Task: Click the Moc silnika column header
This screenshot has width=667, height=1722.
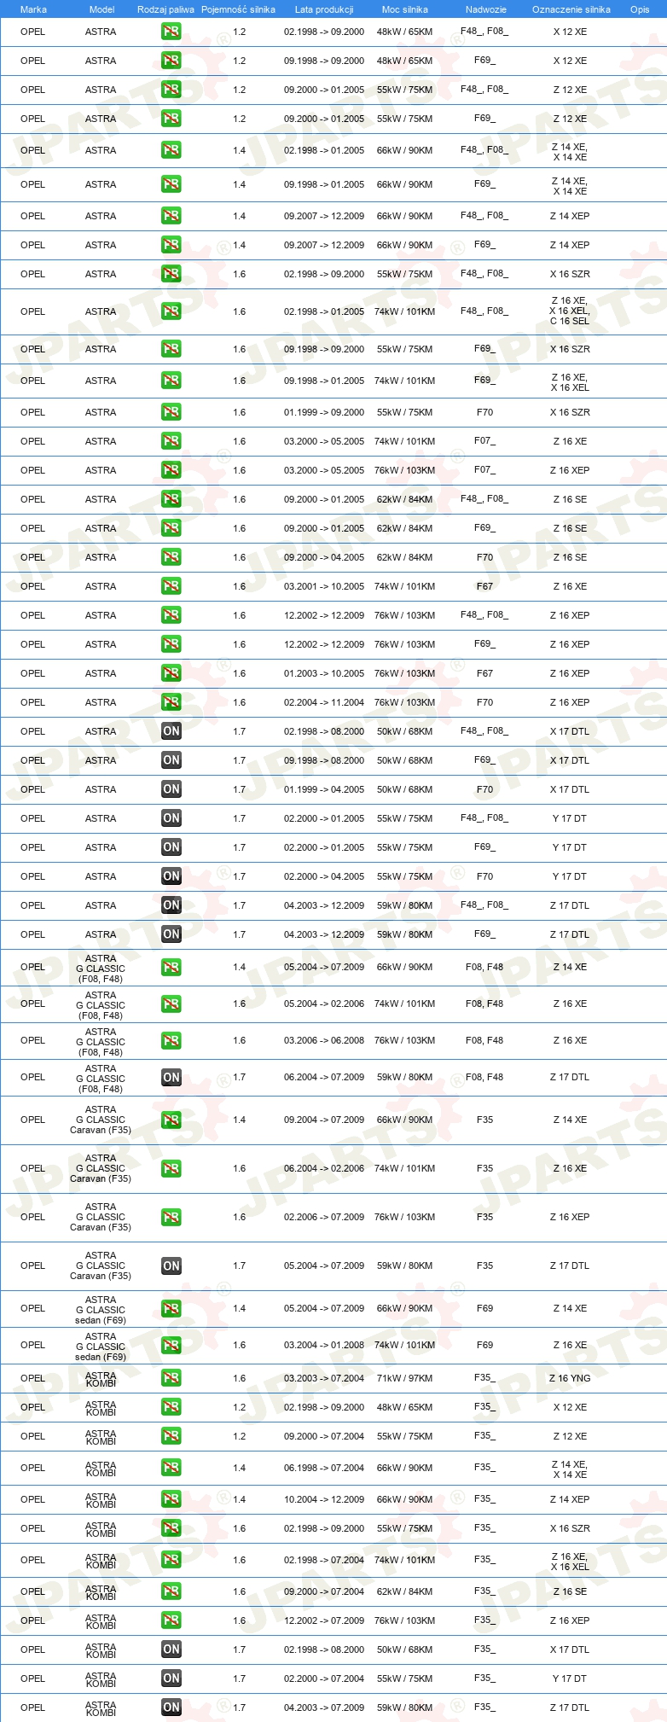Action: 405,9
